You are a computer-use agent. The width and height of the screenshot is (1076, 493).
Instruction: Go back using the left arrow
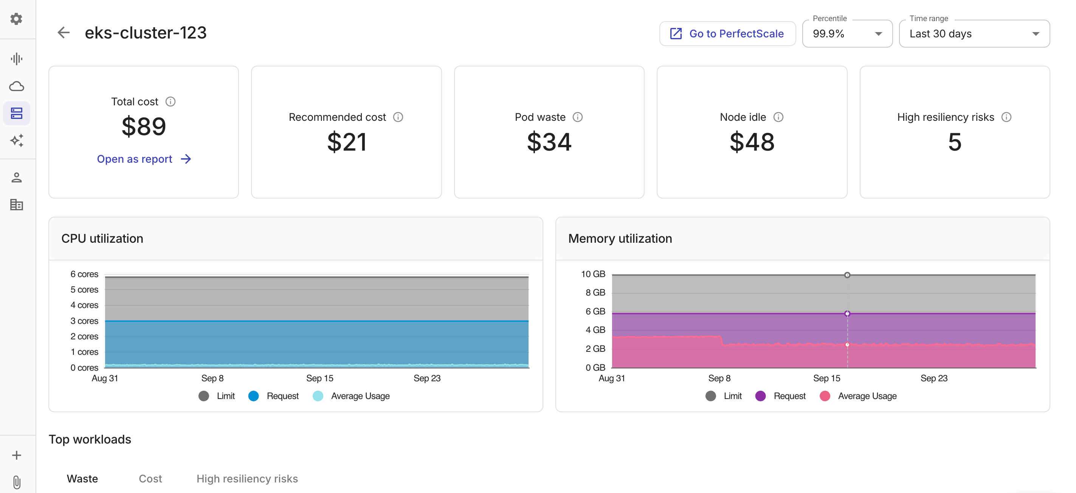(64, 32)
